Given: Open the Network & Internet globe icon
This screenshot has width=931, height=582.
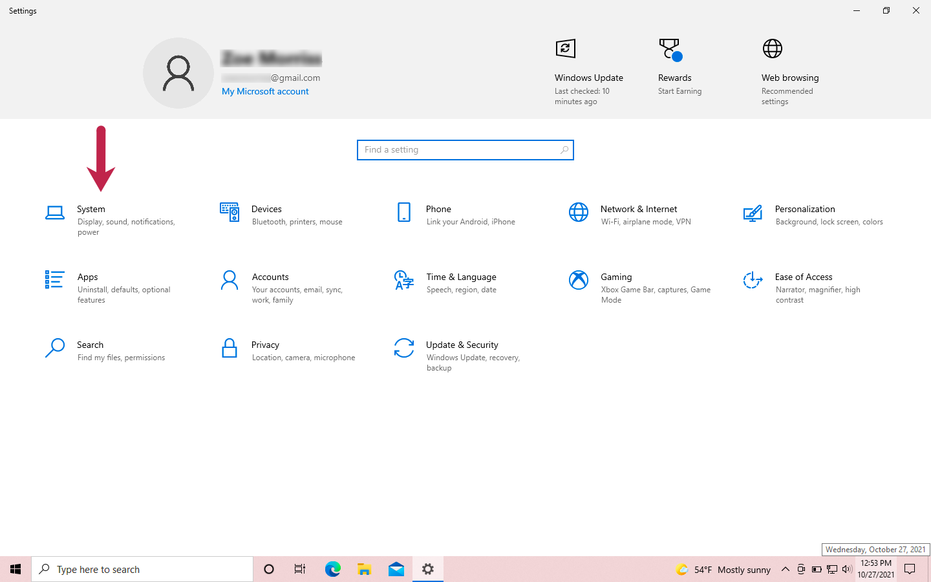Looking at the screenshot, I should 579,212.
